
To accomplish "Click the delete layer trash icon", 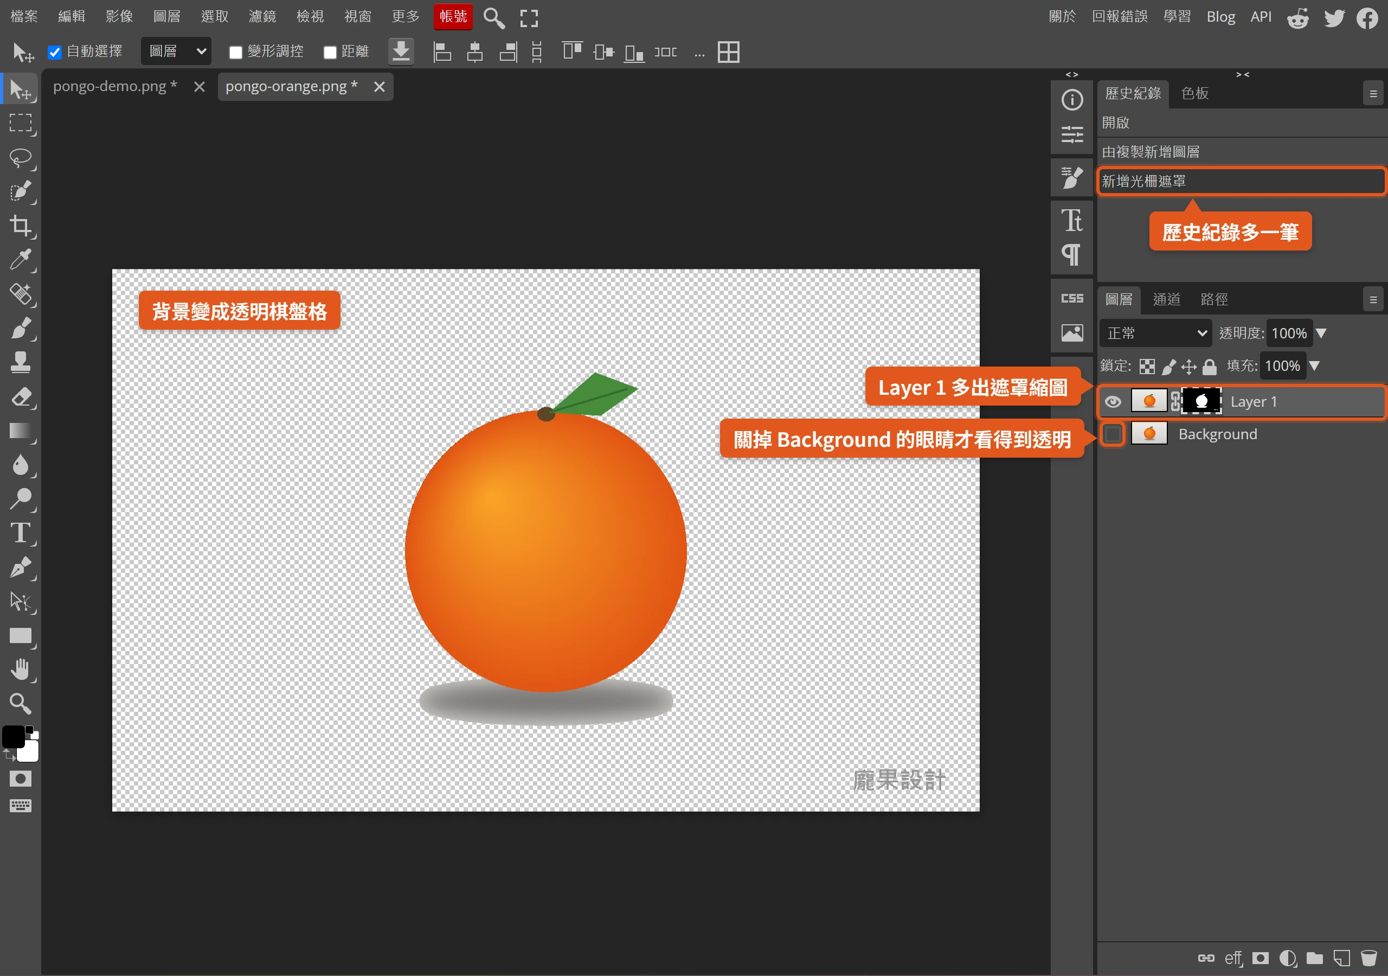I will point(1368,958).
